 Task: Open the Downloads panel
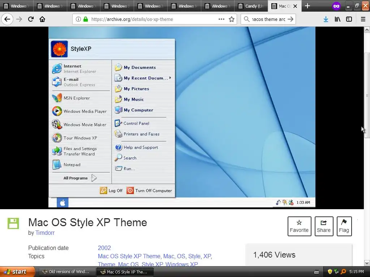coord(326,19)
